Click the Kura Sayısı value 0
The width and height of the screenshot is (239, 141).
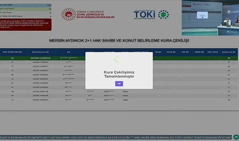tap(50, 13)
